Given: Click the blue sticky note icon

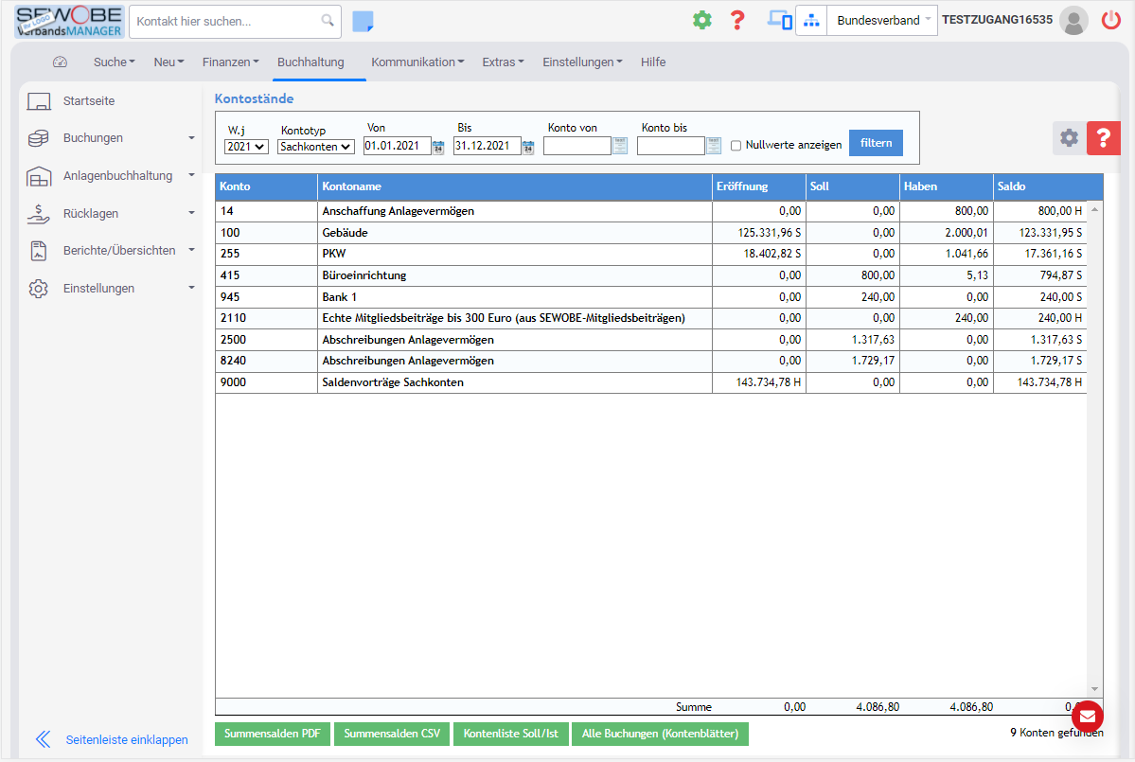Looking at the screenshot, I should tap(363, 22).
